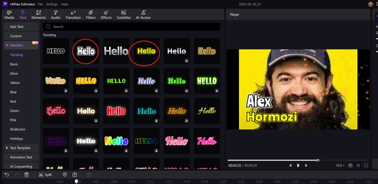Choose the teal serif Hello style
Screen dimensions: 378x184
tap(146, 111)
